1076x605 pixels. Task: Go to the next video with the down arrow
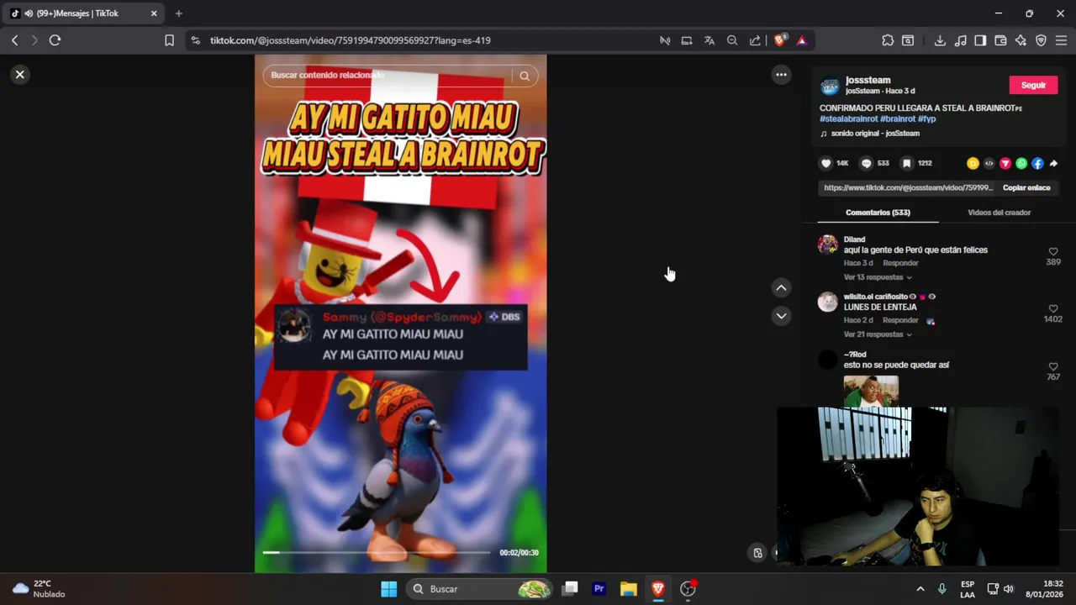[781, 316]
